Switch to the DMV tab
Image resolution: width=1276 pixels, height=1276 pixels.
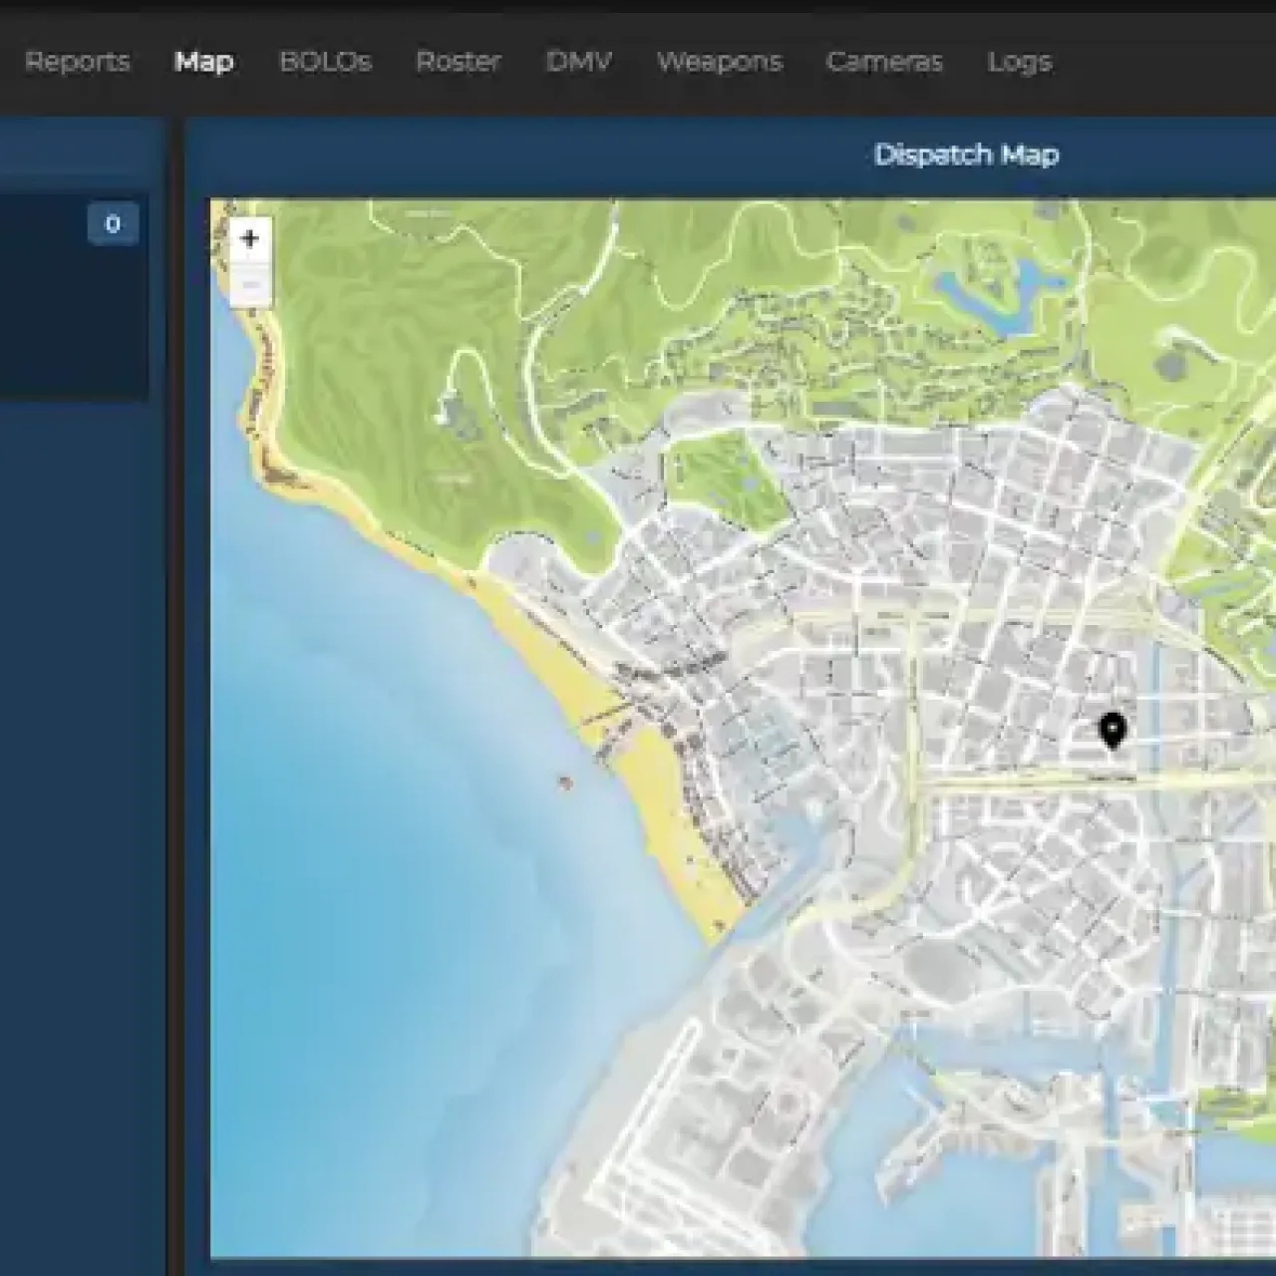point(579,62)
